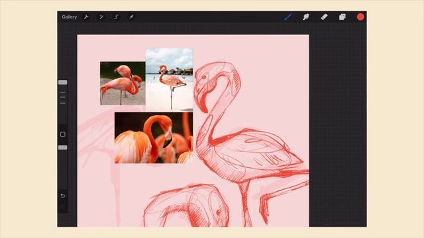Click the brush opacity slider handle
The height and width of the screenshot is (238, 424).
(x=63, y=147)
